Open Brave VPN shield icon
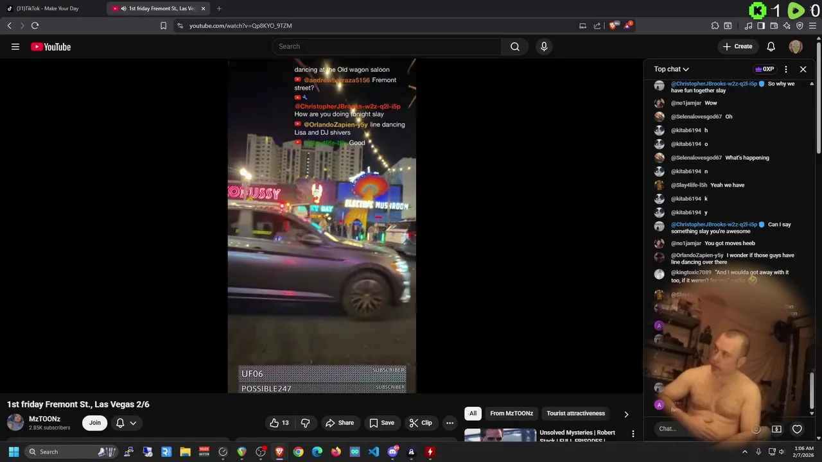This screenshot has height=462, width=822. tap(800, 26)
